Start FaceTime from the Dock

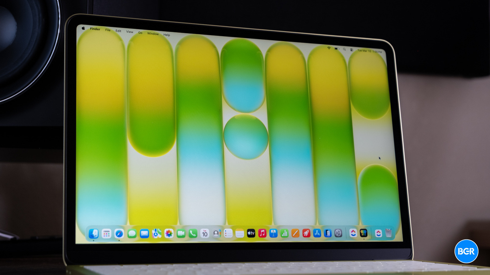(x=181, y=234)
